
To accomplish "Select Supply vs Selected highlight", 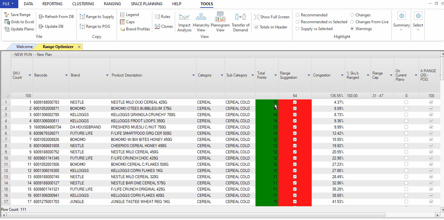I will [x=297, y=29].
